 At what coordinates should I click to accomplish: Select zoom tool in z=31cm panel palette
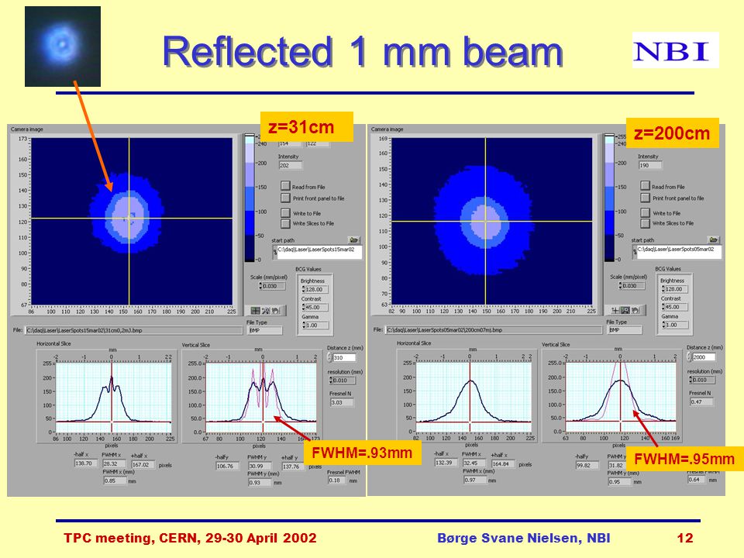[x=265, y=311]
